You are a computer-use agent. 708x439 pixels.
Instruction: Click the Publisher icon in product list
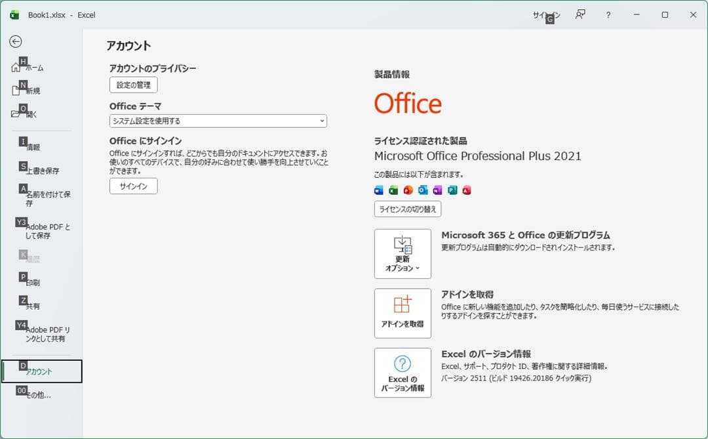pyautogui.click(x=452, y=190)
